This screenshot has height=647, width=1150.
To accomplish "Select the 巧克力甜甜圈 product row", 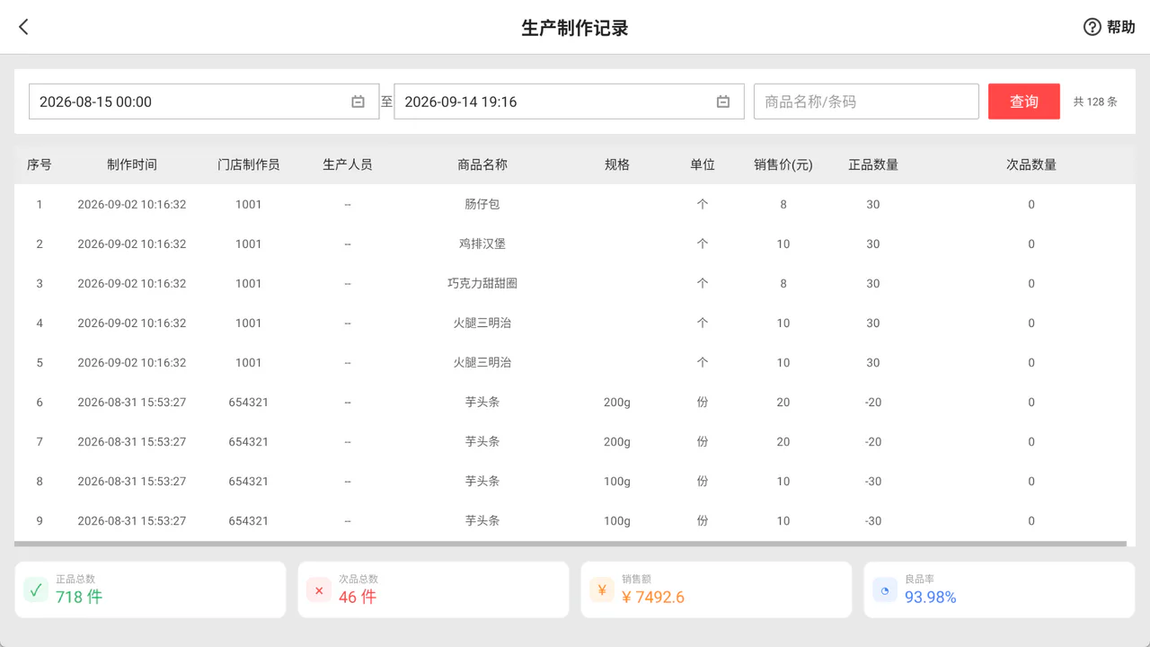I will (575, 283).
